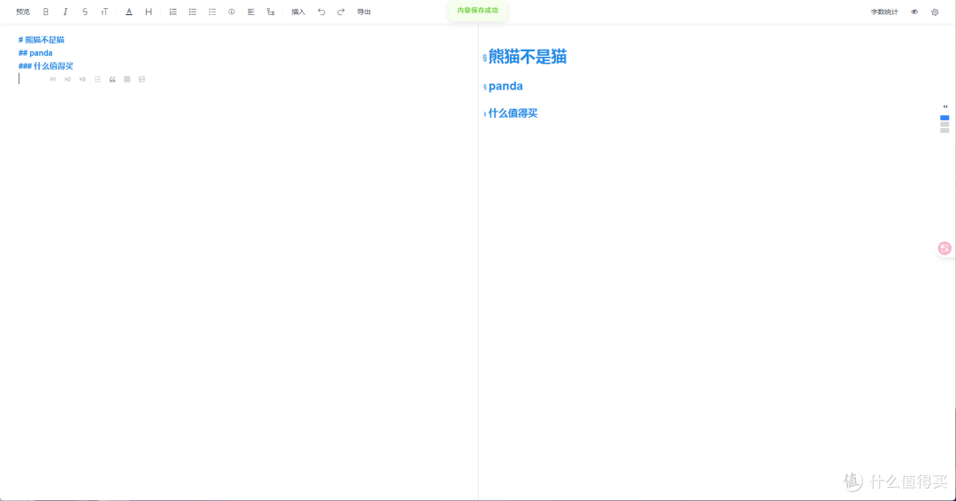Click the 预览 preview button
The image size is (956, 501).
click(23, 12)
